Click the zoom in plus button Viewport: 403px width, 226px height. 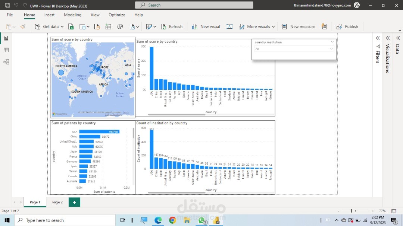click(373, 211)
